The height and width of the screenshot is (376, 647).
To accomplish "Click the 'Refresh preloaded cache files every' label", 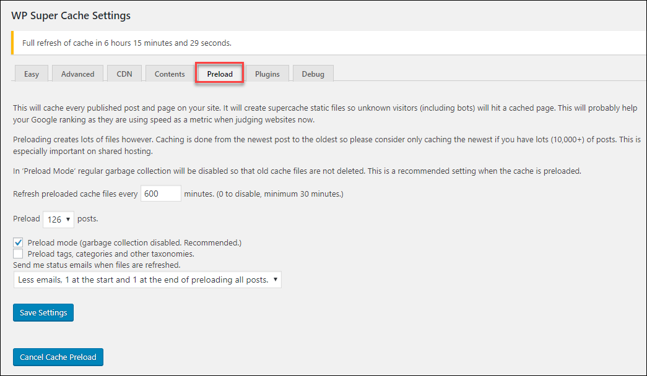I will coord(75,194).
